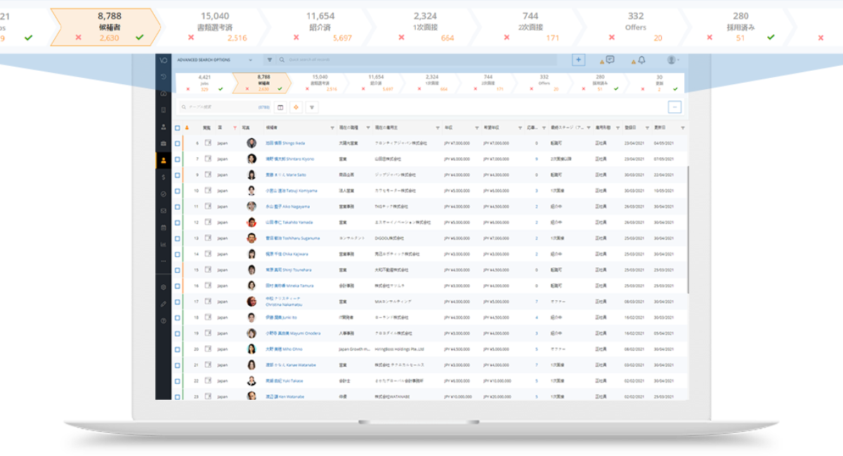The height and width of the screenshot is (456, 843).
Task: Open the briefcase jobs icon in sidebar
Action: pos(164,143)
